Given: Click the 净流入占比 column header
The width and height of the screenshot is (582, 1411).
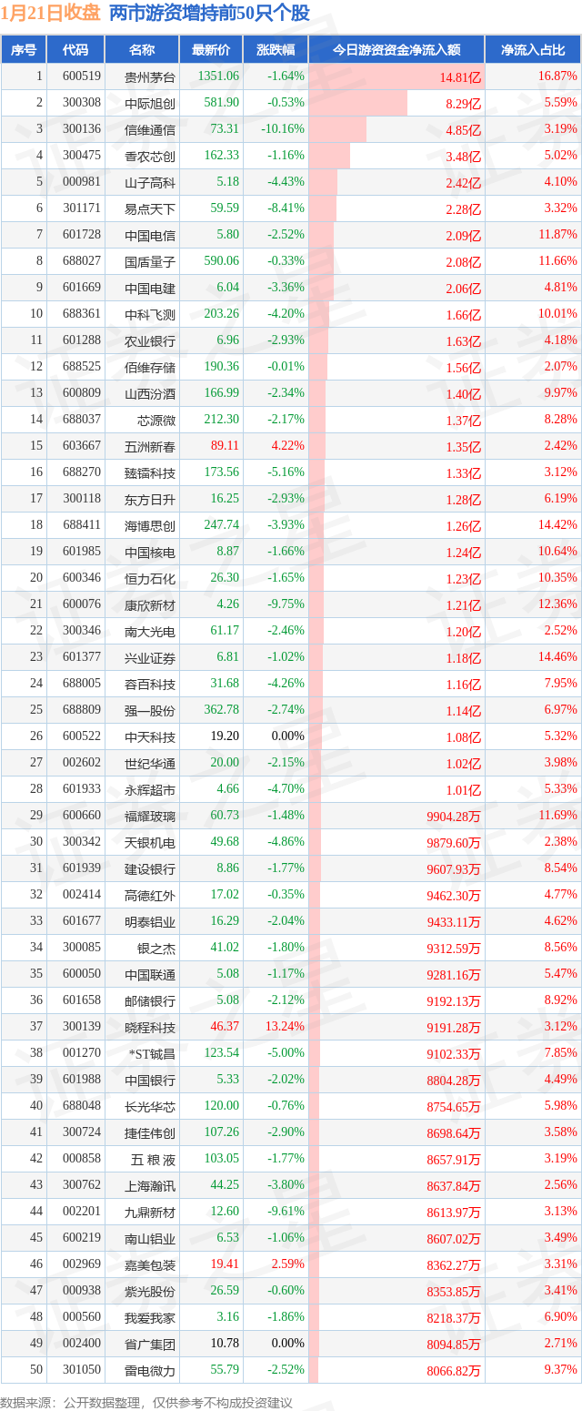Looking at the screenshot, I should click(x=533, y=50).
